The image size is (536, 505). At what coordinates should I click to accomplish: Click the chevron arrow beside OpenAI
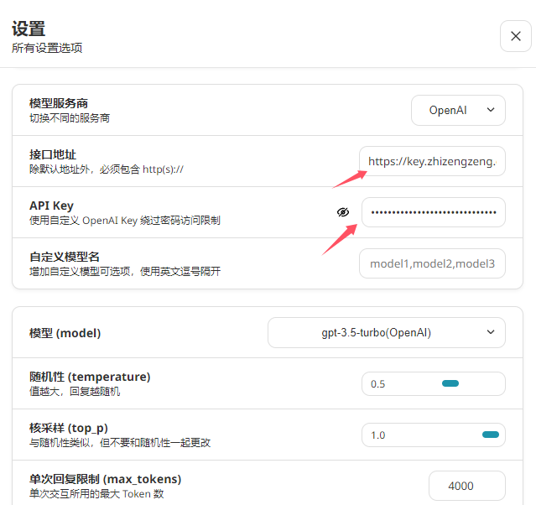492,110
